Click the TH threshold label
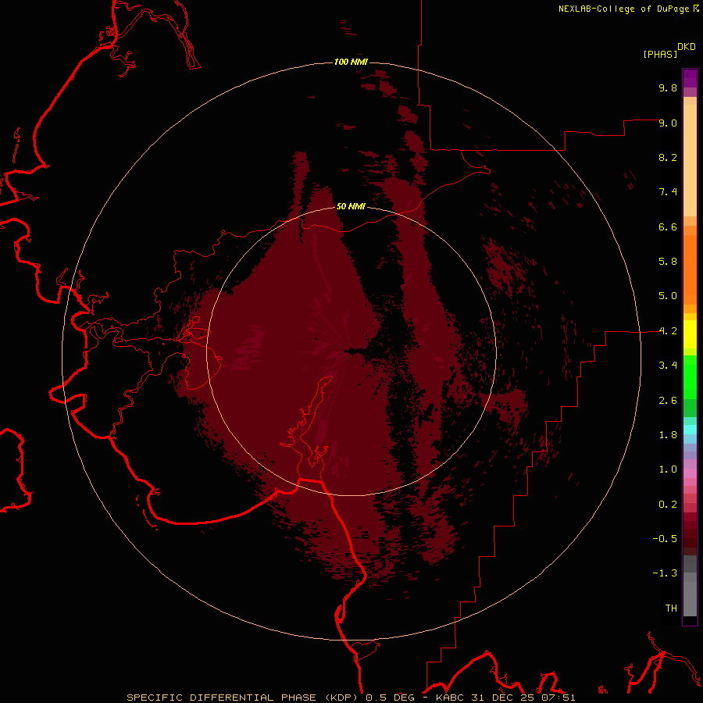 (x=671, y=608)
